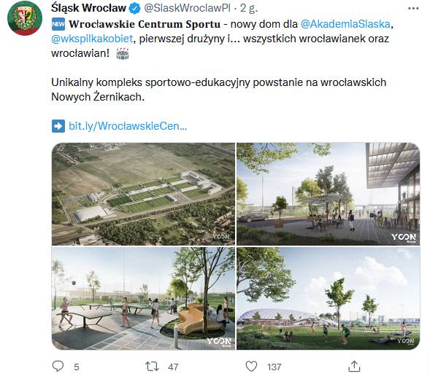The width and height of the screenshot is (430, 379).
Task: Click the retweet count 47
Action: pos(173,367)
